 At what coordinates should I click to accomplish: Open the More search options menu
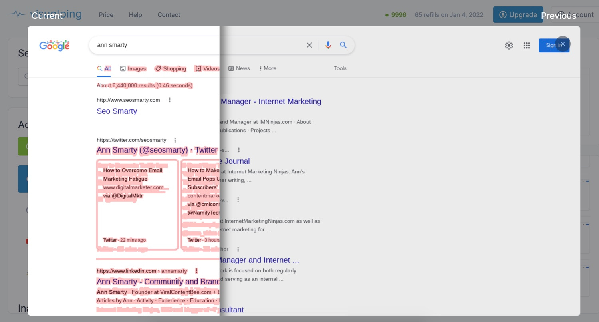pos(268,68)
